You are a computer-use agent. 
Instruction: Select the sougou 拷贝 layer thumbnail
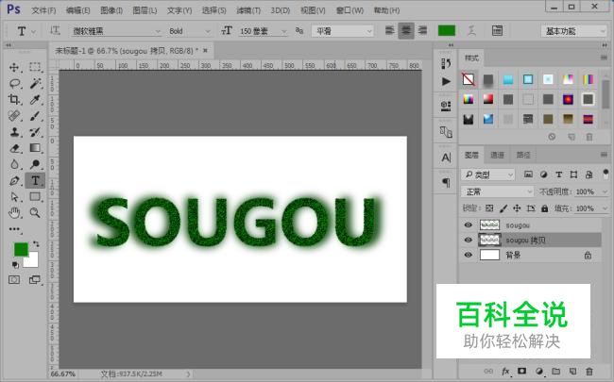coord(489,240)
